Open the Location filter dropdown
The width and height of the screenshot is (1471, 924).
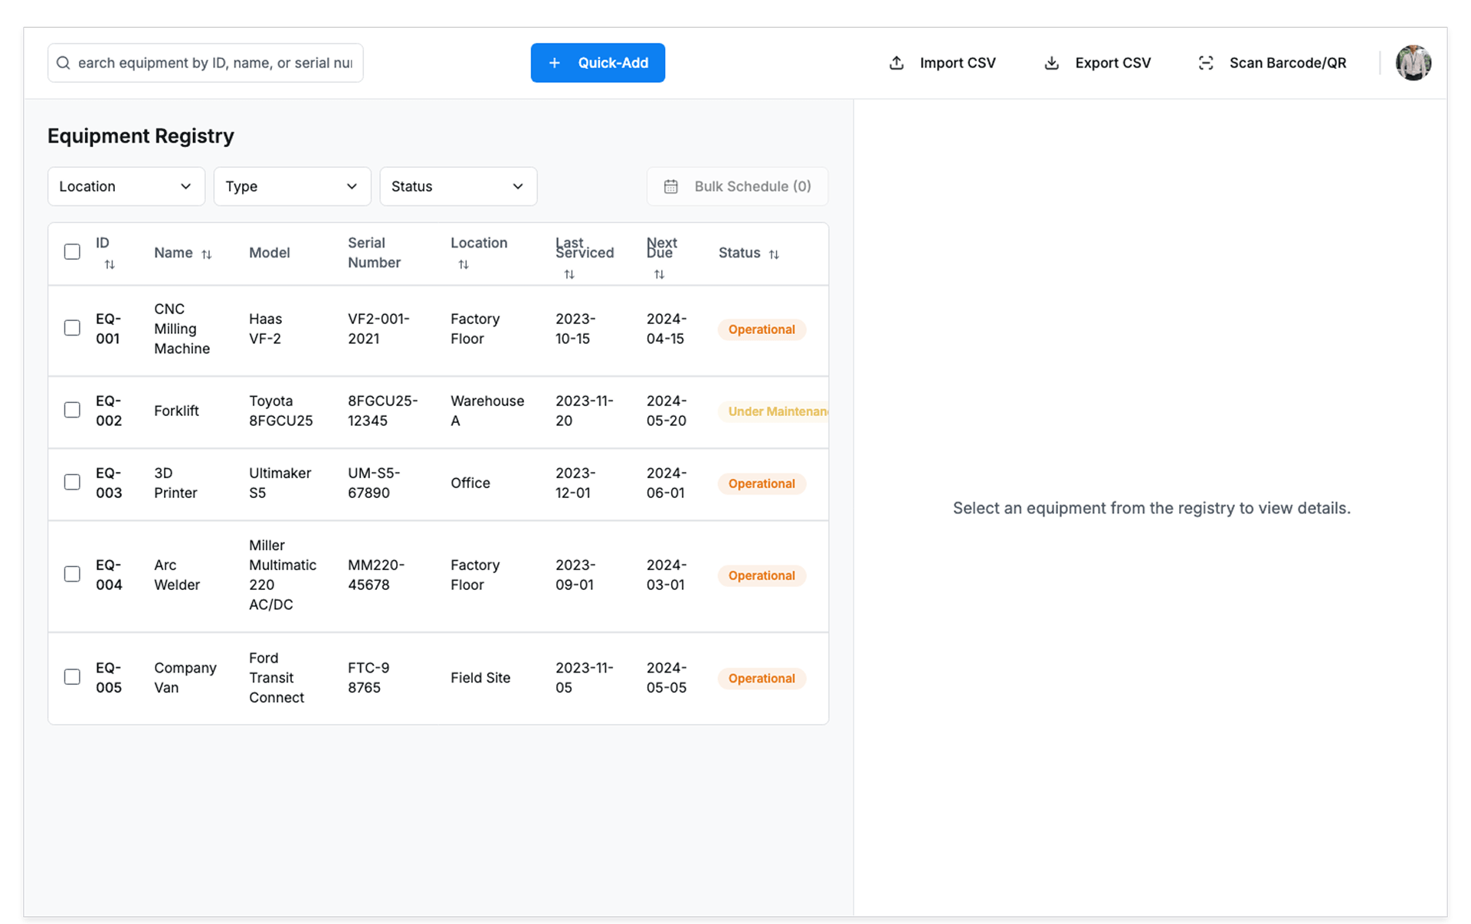[126, 186]
